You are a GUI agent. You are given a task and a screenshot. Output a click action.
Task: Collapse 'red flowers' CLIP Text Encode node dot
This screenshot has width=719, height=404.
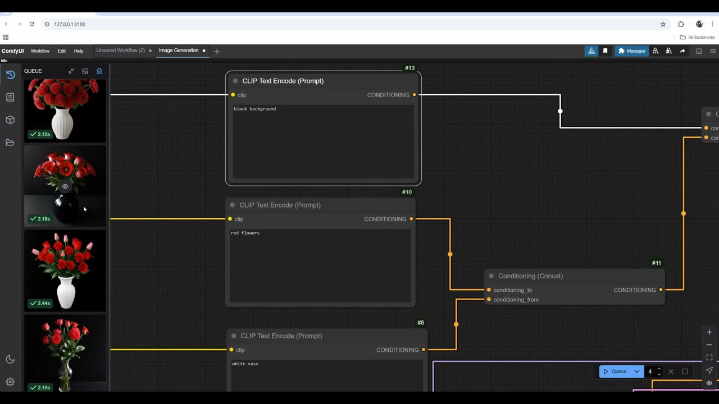(x=233, y=205)
